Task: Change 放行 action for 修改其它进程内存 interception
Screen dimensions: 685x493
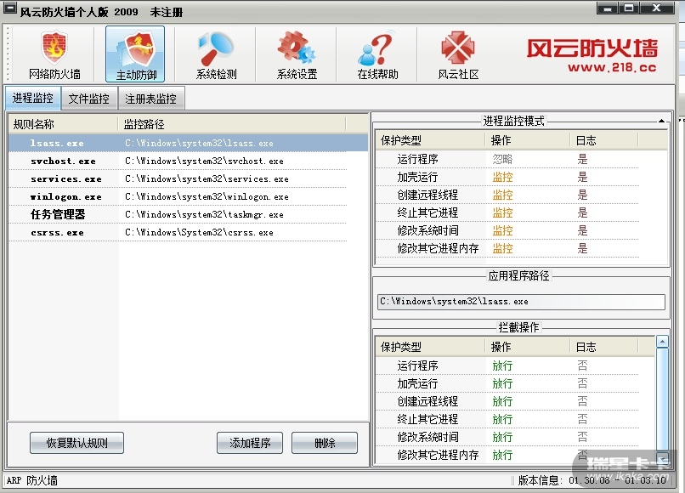Action: tap(502, 455)
